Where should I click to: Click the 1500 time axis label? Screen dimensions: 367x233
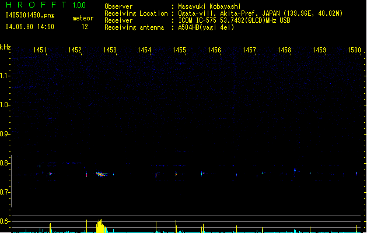pos(354,50)
